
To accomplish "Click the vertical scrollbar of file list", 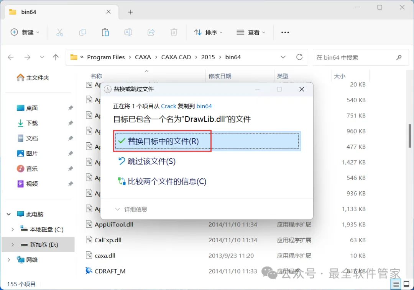I will tap(410, 136).
